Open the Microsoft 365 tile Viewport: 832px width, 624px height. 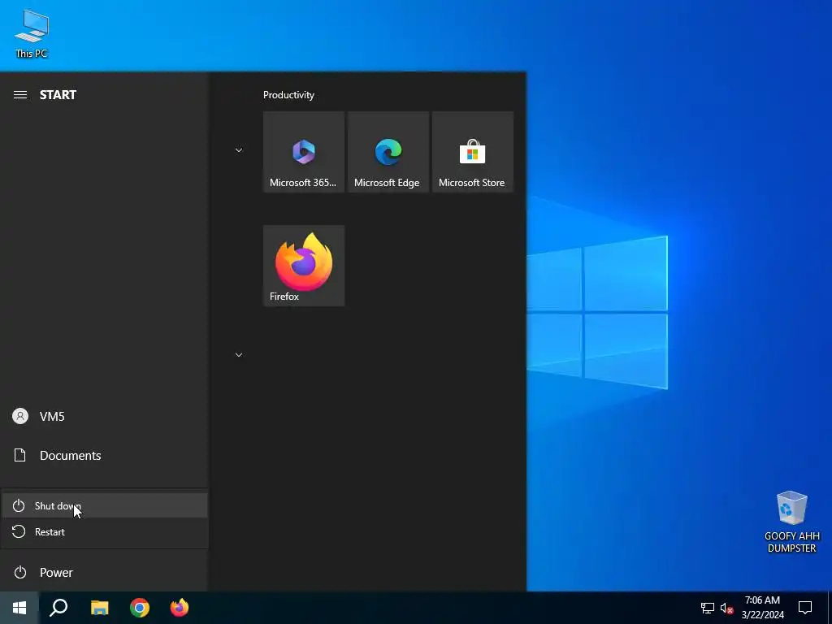click(x=304, y=152)
